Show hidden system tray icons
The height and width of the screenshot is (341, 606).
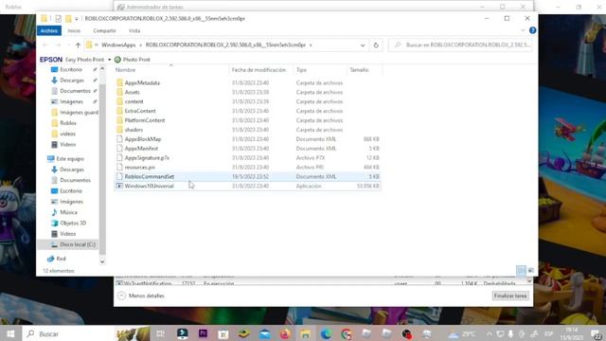(490, 334)
